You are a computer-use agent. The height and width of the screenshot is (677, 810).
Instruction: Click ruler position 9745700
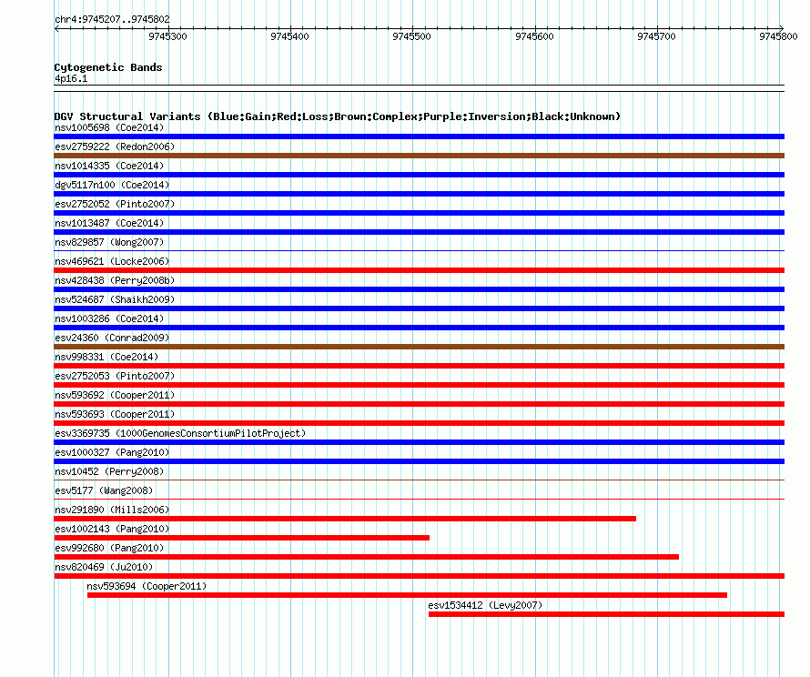pyautogui.click(x=656, y=36)
